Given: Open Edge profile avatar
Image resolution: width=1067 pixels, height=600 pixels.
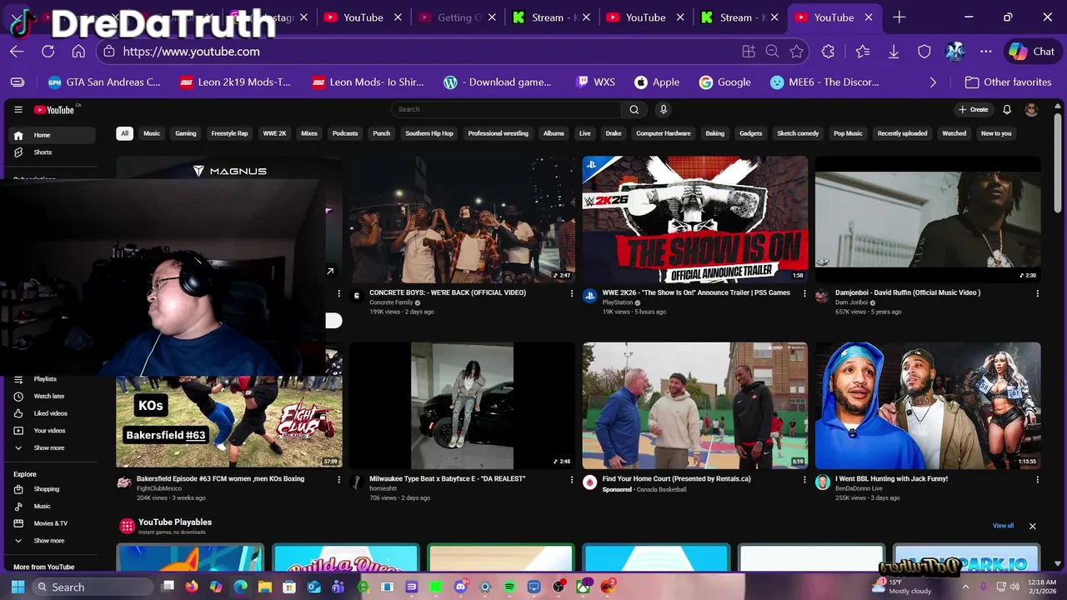Looking at the screenshot, I should pyautogui.click(x=955, y=51).
